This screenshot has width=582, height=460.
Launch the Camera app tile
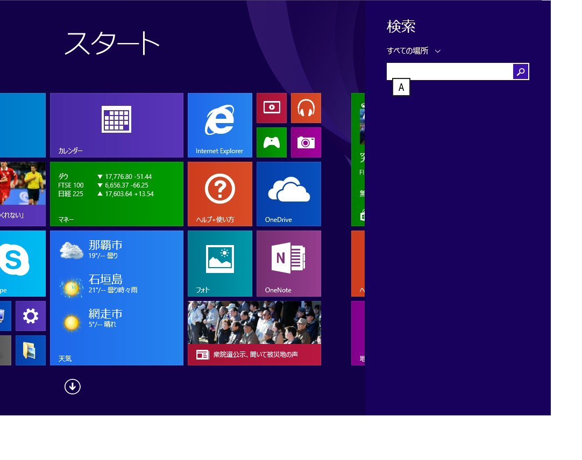click(306, 142)
